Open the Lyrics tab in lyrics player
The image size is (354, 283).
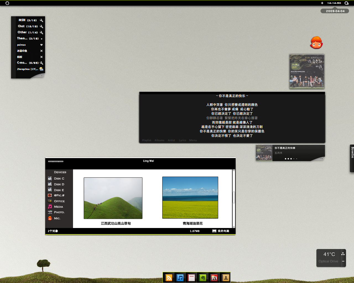pyautogui.click(x=183, y=140)
